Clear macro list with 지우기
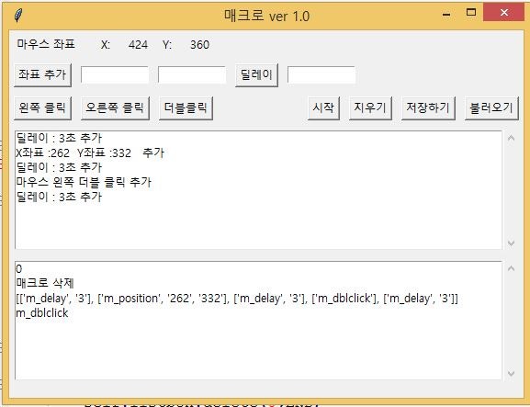530x407 pixels. click(370, 108)
